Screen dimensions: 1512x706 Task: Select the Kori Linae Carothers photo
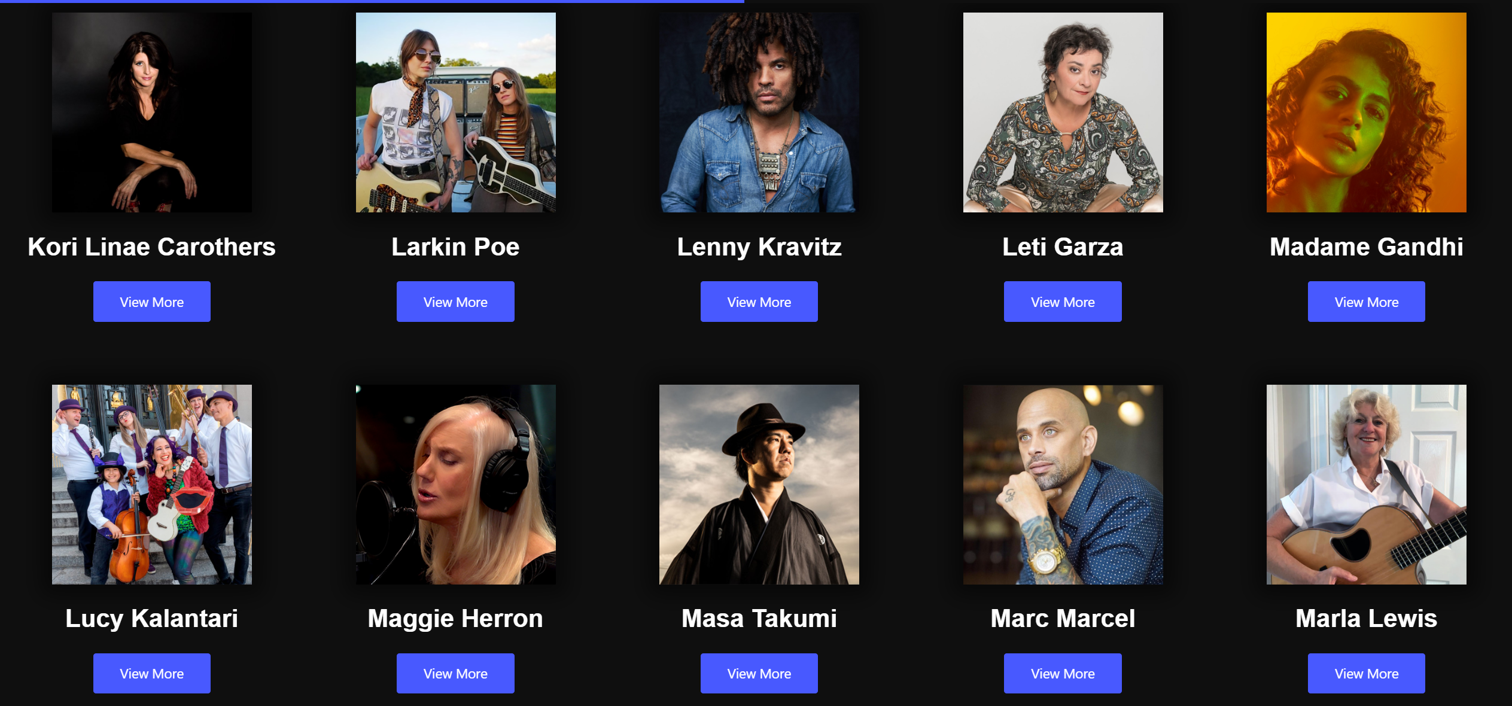pos(151,112)
